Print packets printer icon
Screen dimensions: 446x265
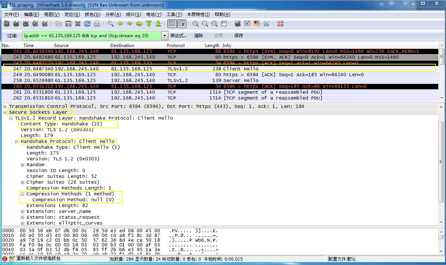coord(97,24)
